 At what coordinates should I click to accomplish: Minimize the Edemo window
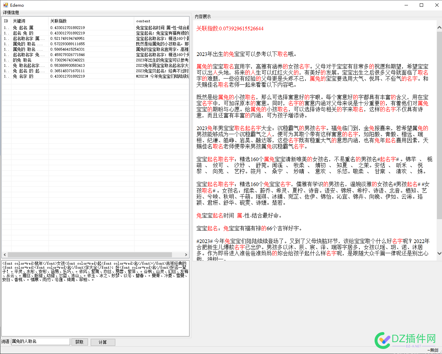[406, 5]
